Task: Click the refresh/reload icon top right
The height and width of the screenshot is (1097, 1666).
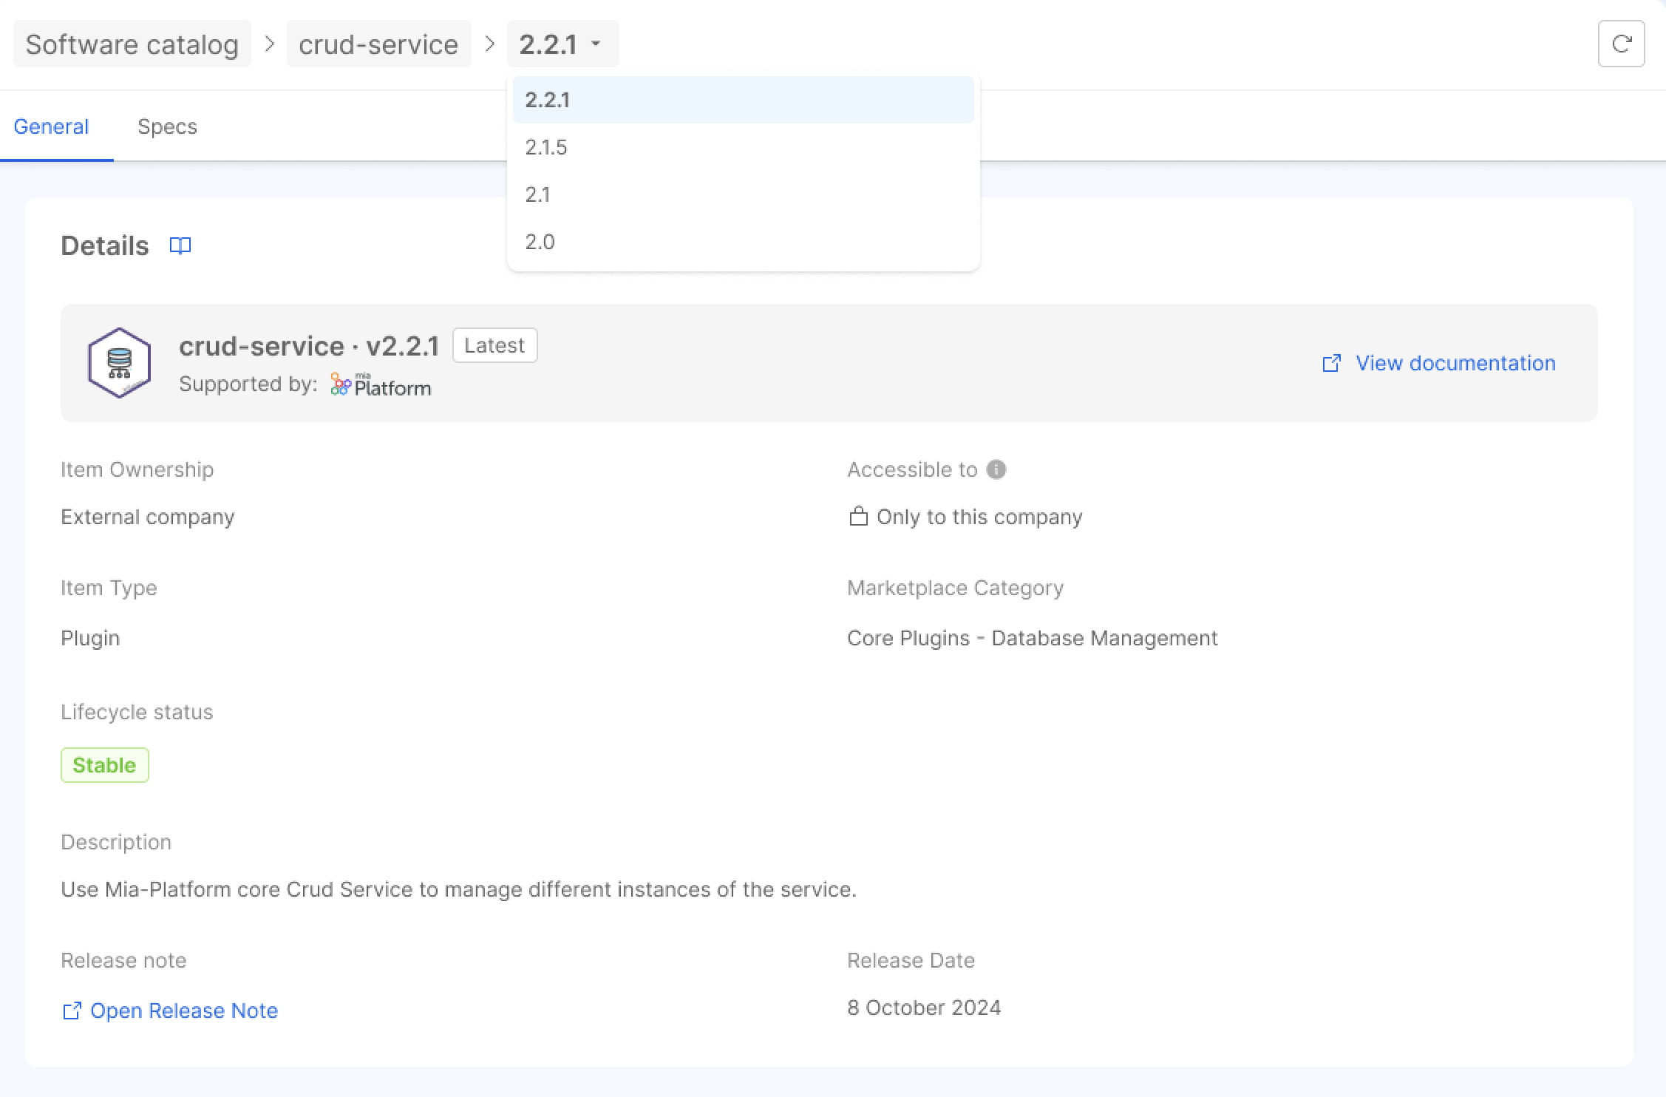Action: pyautogui.click(x=1621, y=44)
